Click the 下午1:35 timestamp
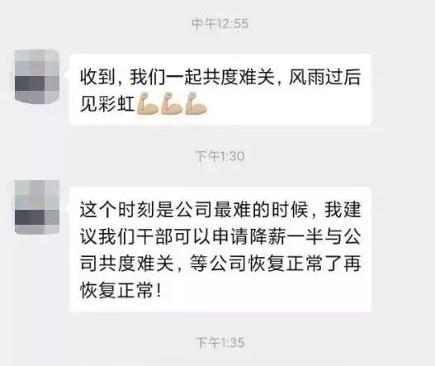Viewport: 435px width, 366px height. (220, 343)
